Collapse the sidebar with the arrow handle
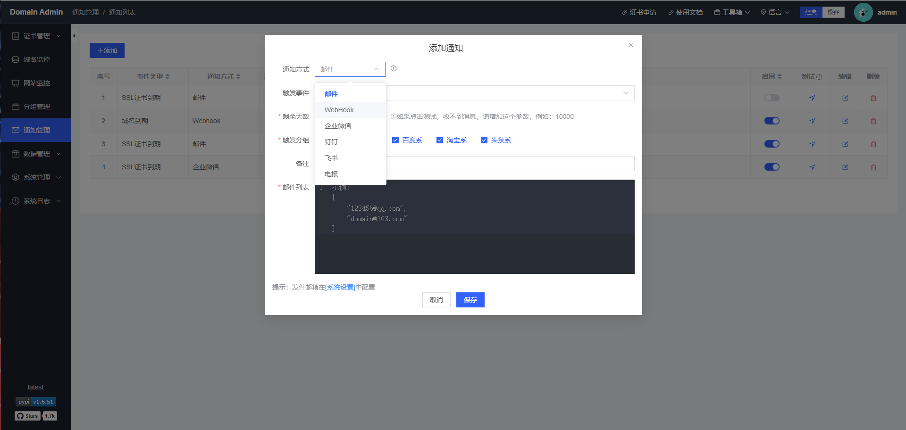Viewport: 906px width, 430px height. [x=74, y=36]
